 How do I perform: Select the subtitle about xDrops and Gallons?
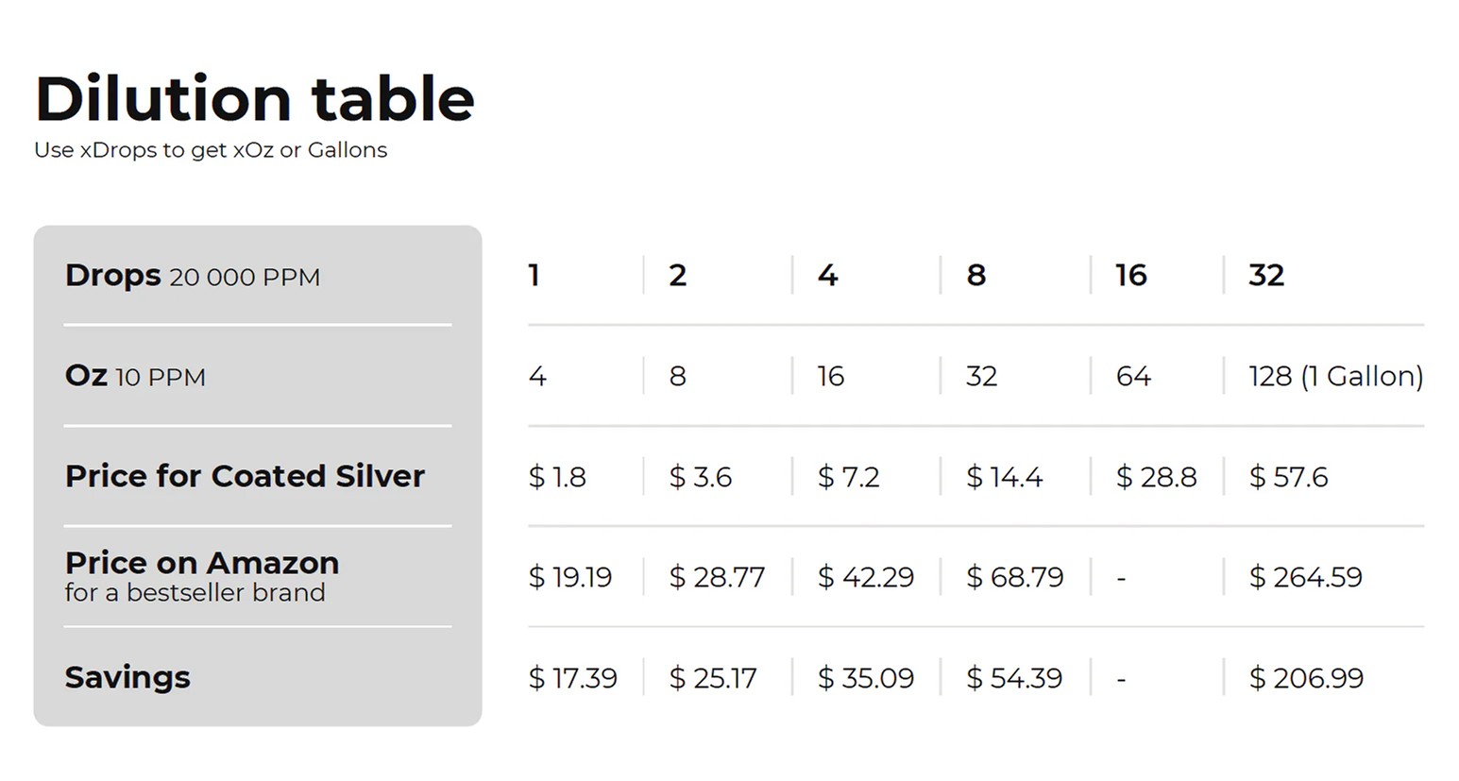[211, 150]
